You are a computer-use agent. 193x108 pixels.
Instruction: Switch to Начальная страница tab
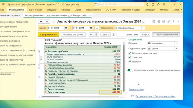tap(10, 15)
